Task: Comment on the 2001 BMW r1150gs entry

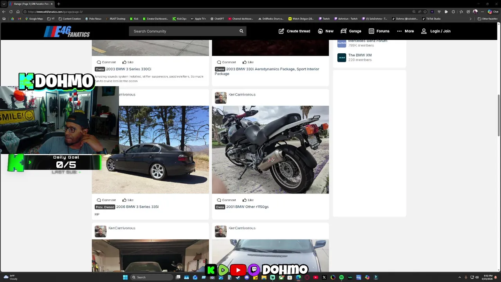Action: (x=226, y=200)
